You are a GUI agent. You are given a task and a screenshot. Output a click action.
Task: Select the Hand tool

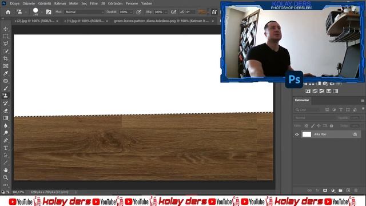point(6,170)
